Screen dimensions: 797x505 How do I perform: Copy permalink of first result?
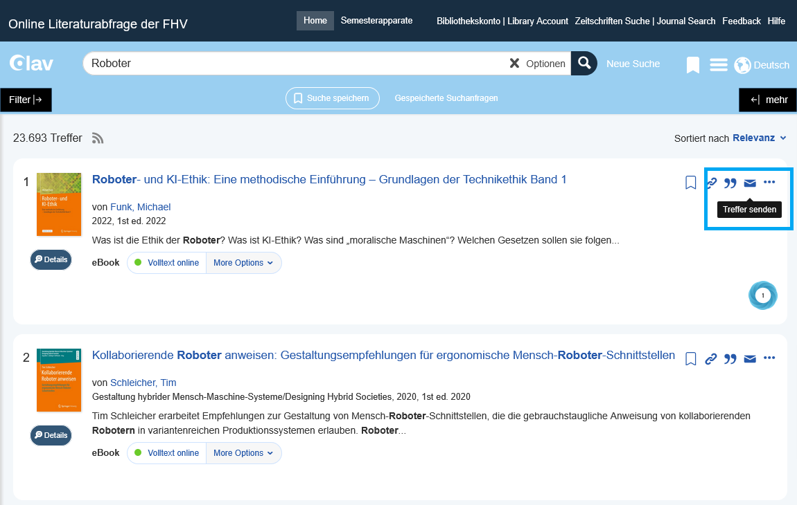pos(711,183)
